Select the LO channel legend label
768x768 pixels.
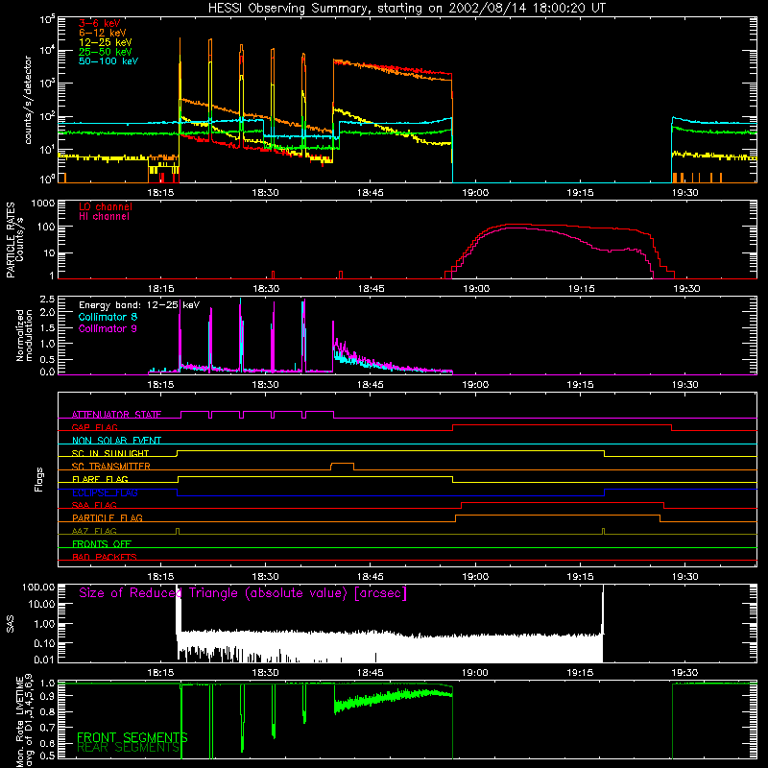pyautogui.click(x=106, y=206)
